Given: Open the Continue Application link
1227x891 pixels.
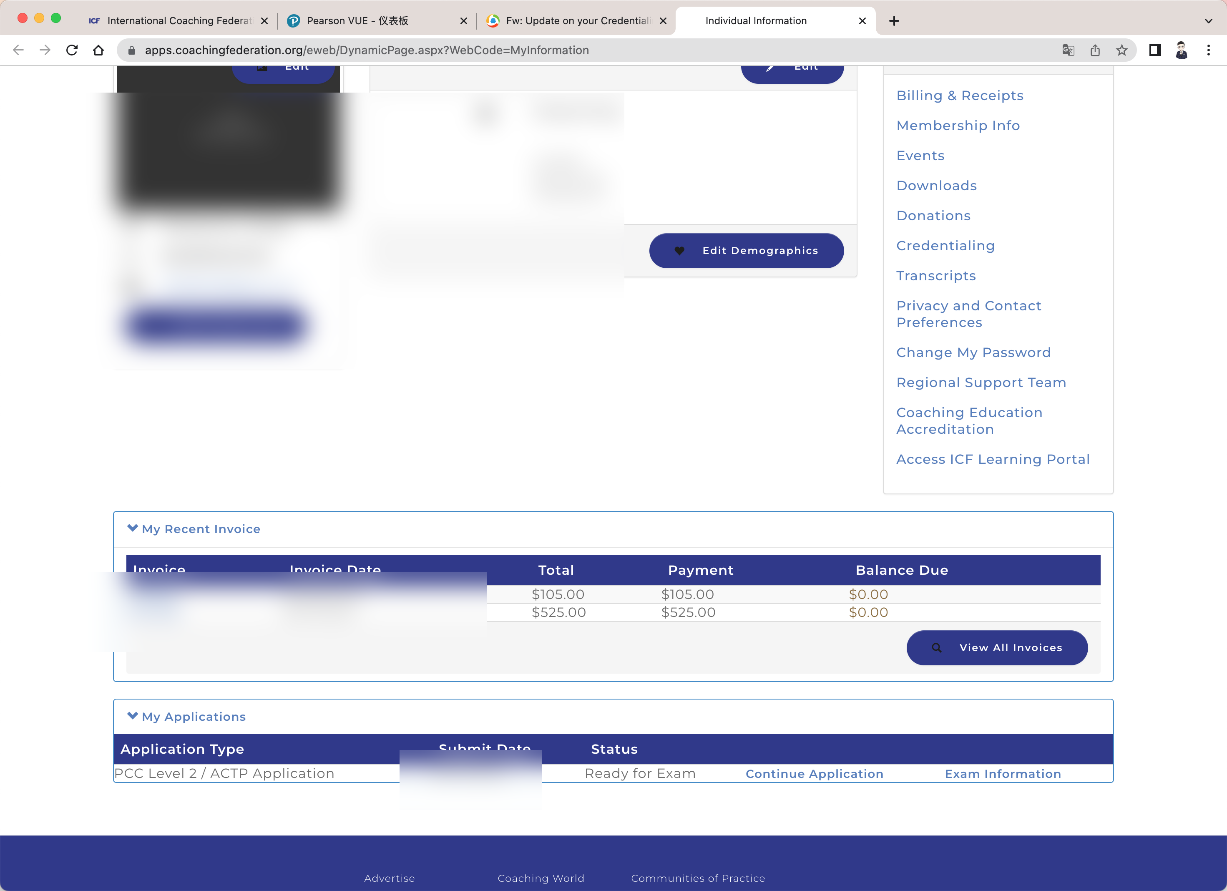Looking at the screenshot, I should 814,774.
